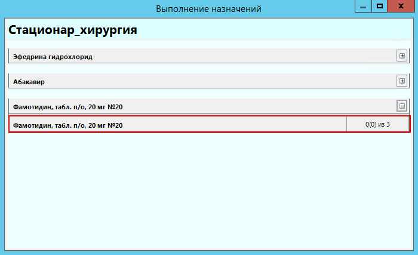Click the gap between Абакавир and Фамотидин headers
This screenshot has height=255, width=418.
(x=209, y=93)
